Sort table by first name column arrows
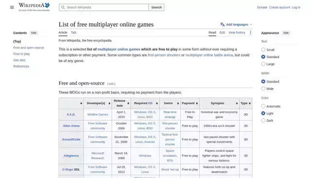 click(81, 104)
